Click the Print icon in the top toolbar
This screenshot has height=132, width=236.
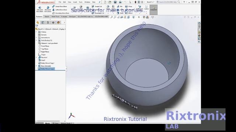pyautogui.click(x=120, y=2)
